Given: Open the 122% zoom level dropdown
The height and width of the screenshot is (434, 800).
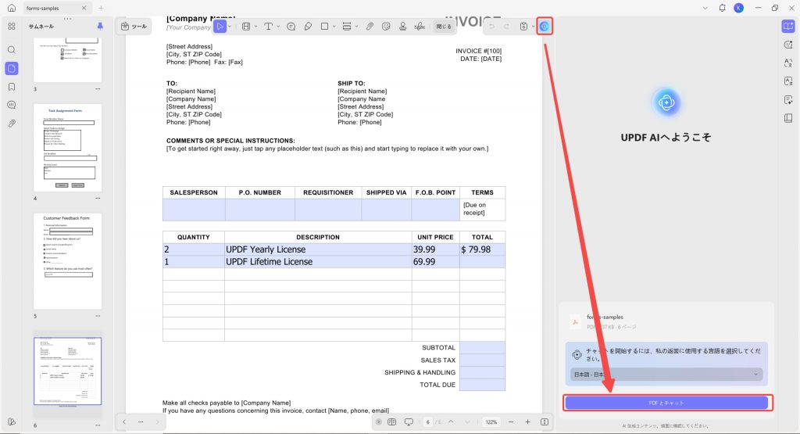Looking at the screenshot, I should [491, 421].
